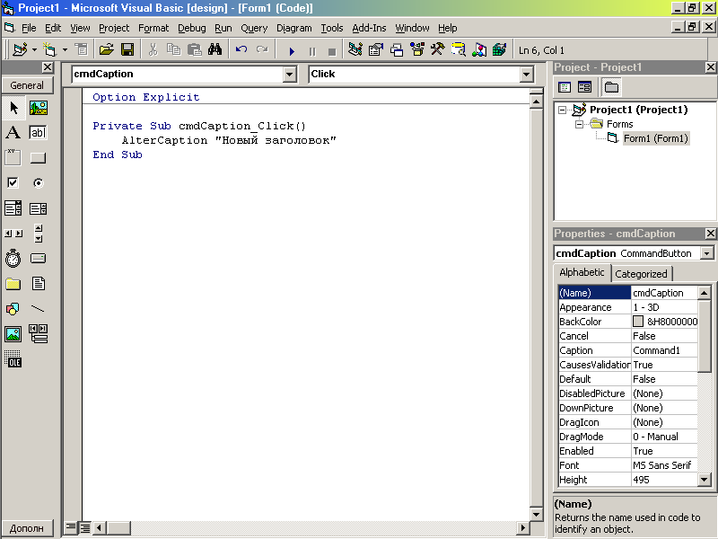This screenshot has width=718, height=539.
Task: Select the Data control tool
Action: tap(39, 333)
